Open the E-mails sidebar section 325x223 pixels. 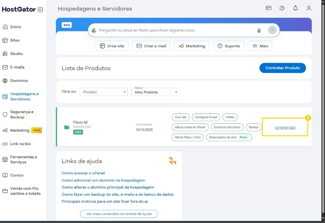[17, 67]
